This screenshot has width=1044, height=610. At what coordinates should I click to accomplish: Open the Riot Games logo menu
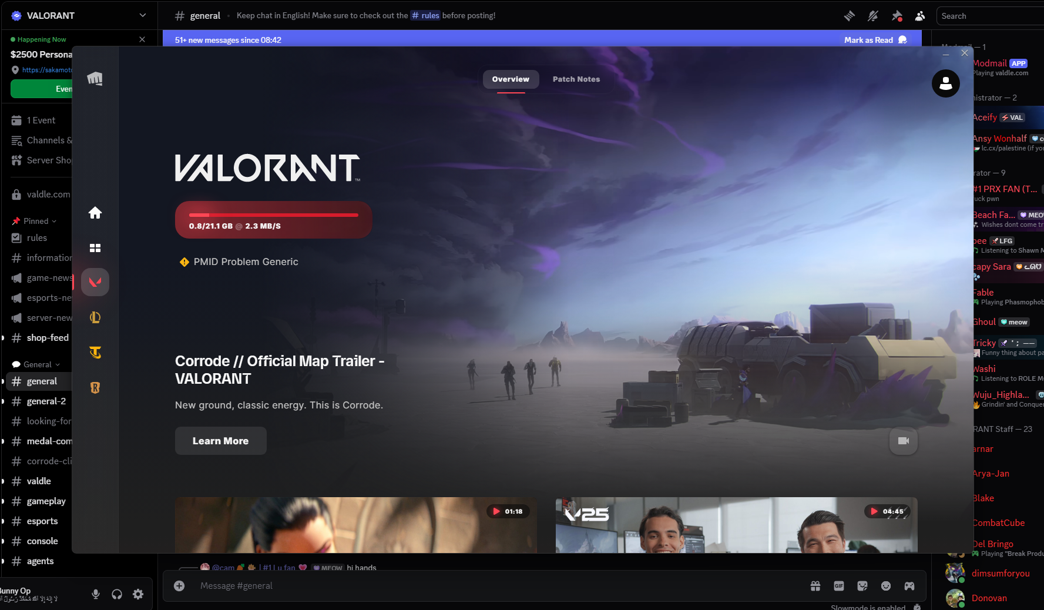[95, 78]
